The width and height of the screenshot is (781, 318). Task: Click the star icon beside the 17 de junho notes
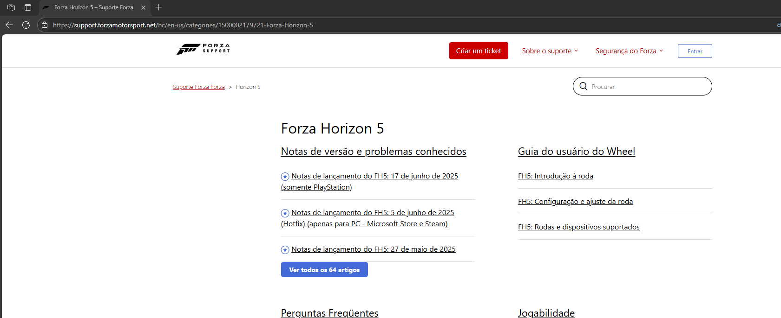point(285,177)
